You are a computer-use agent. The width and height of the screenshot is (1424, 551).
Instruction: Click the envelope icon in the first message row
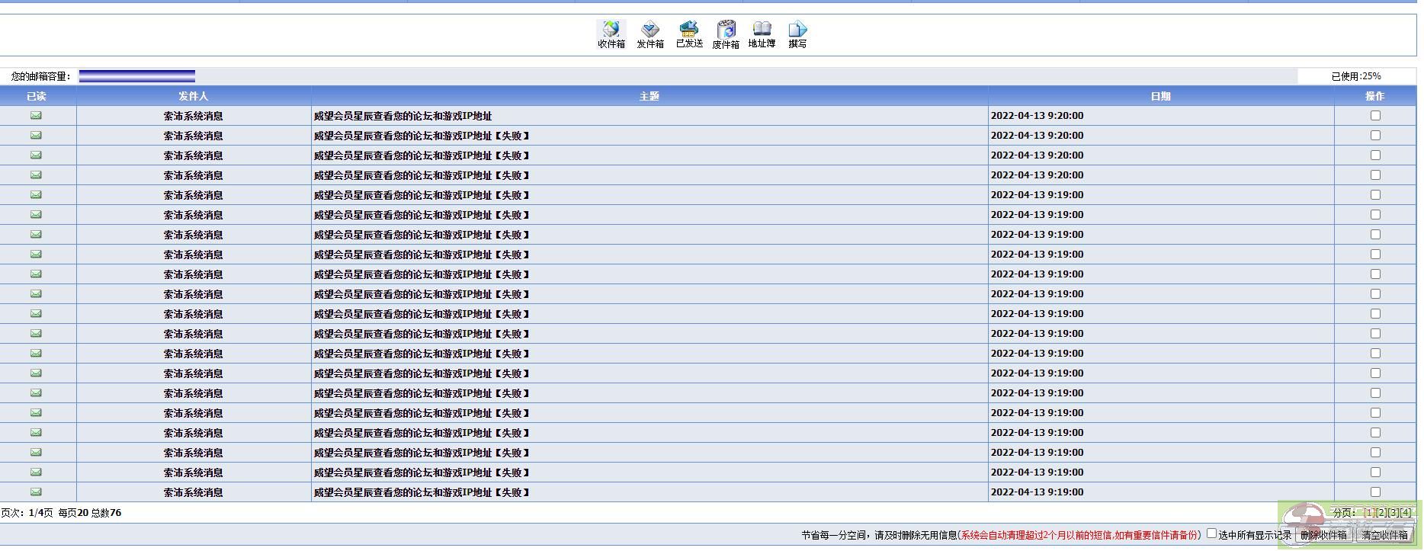click(x=36, y=116)
